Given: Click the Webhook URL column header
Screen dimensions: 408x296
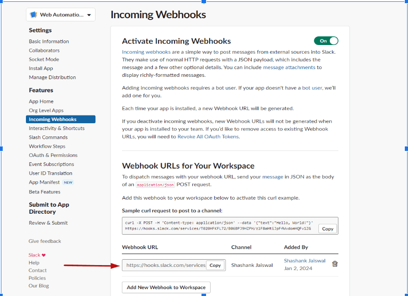Looking at the screenshot, I should coord(140,247).
